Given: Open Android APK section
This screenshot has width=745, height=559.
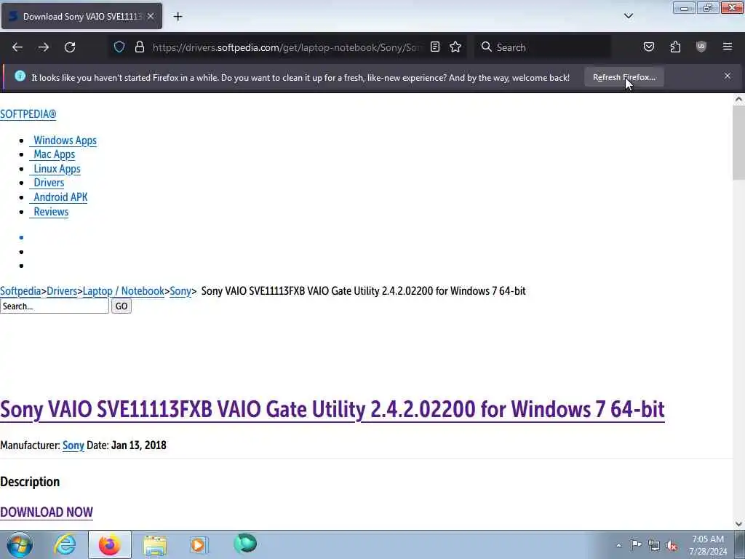Looking at the screenshot, I should tap(59, 197).
